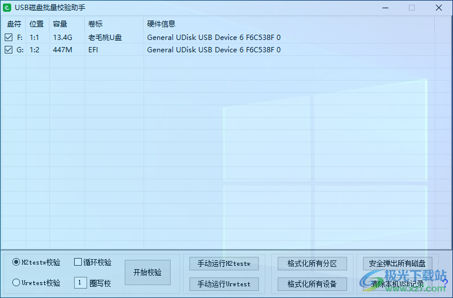Image resolution: width=453 pixels, height=298 pixels.
Task: Minimize the USB磁盘批量校验助手 window
Action: click(x=385, y=8)
